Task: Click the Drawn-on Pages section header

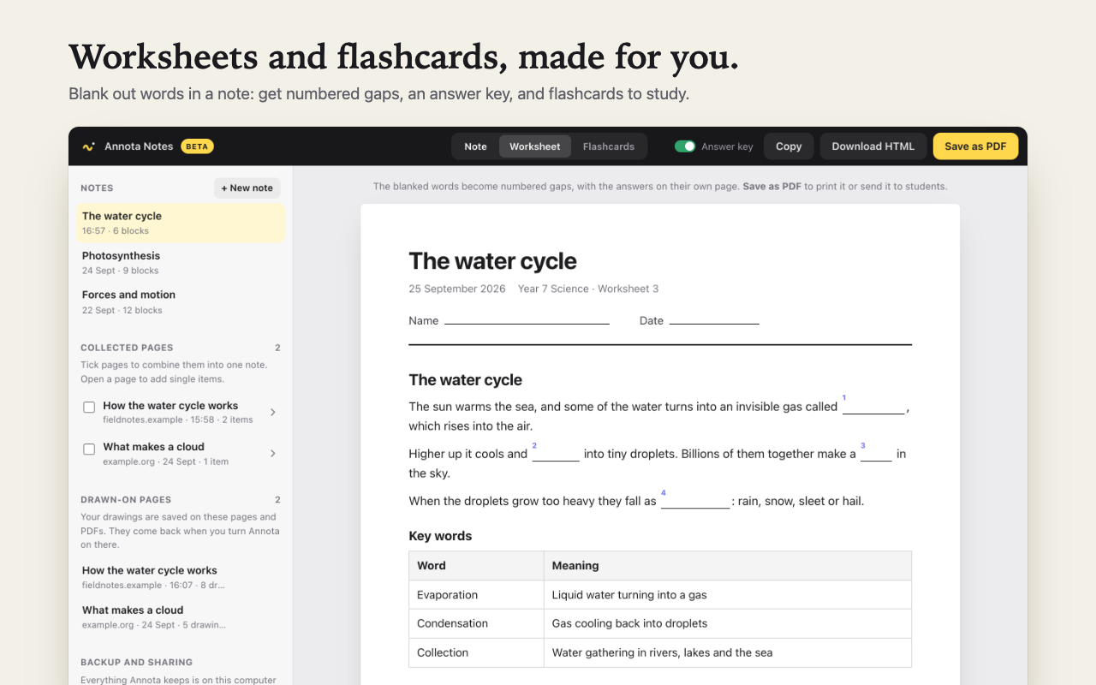Action: [126, 499]
